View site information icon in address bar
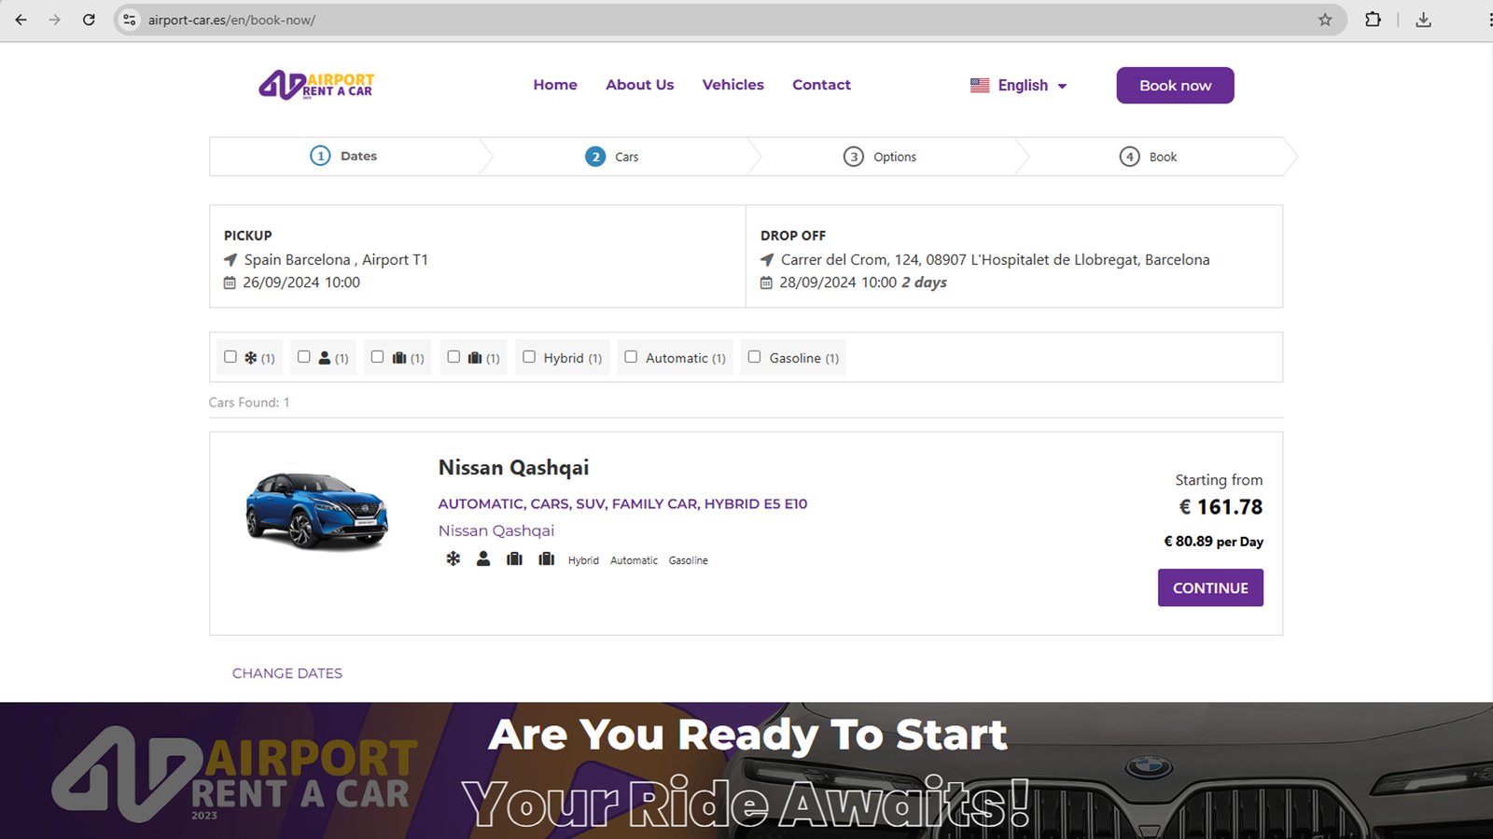1493x839 pixels. 130,20
